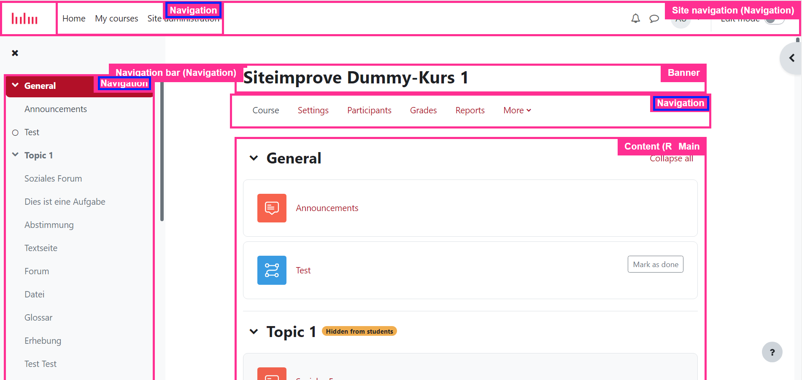
Task: Click the orange Announcements forum icon
Action: (272, 208)
